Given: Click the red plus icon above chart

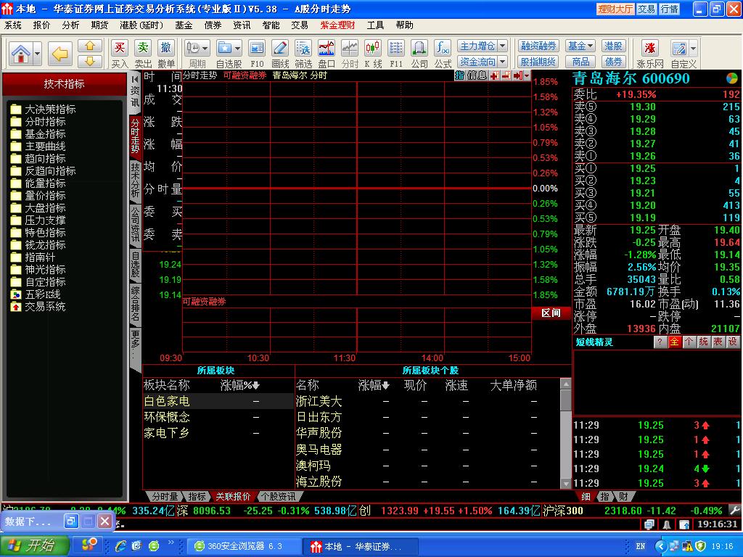Looking at the screenshot, I should (x=494, y=75).
